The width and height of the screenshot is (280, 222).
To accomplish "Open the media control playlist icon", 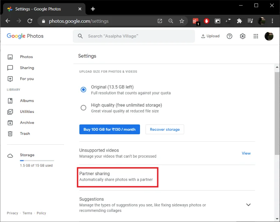I will 250,21.
